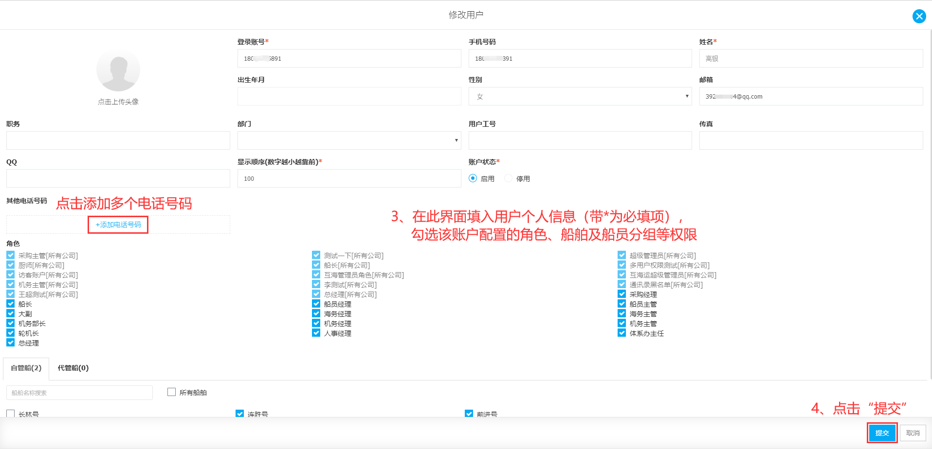Click the 点击上传头像 text link
Screen dimensions: 932x449
[x=118, y=102]
